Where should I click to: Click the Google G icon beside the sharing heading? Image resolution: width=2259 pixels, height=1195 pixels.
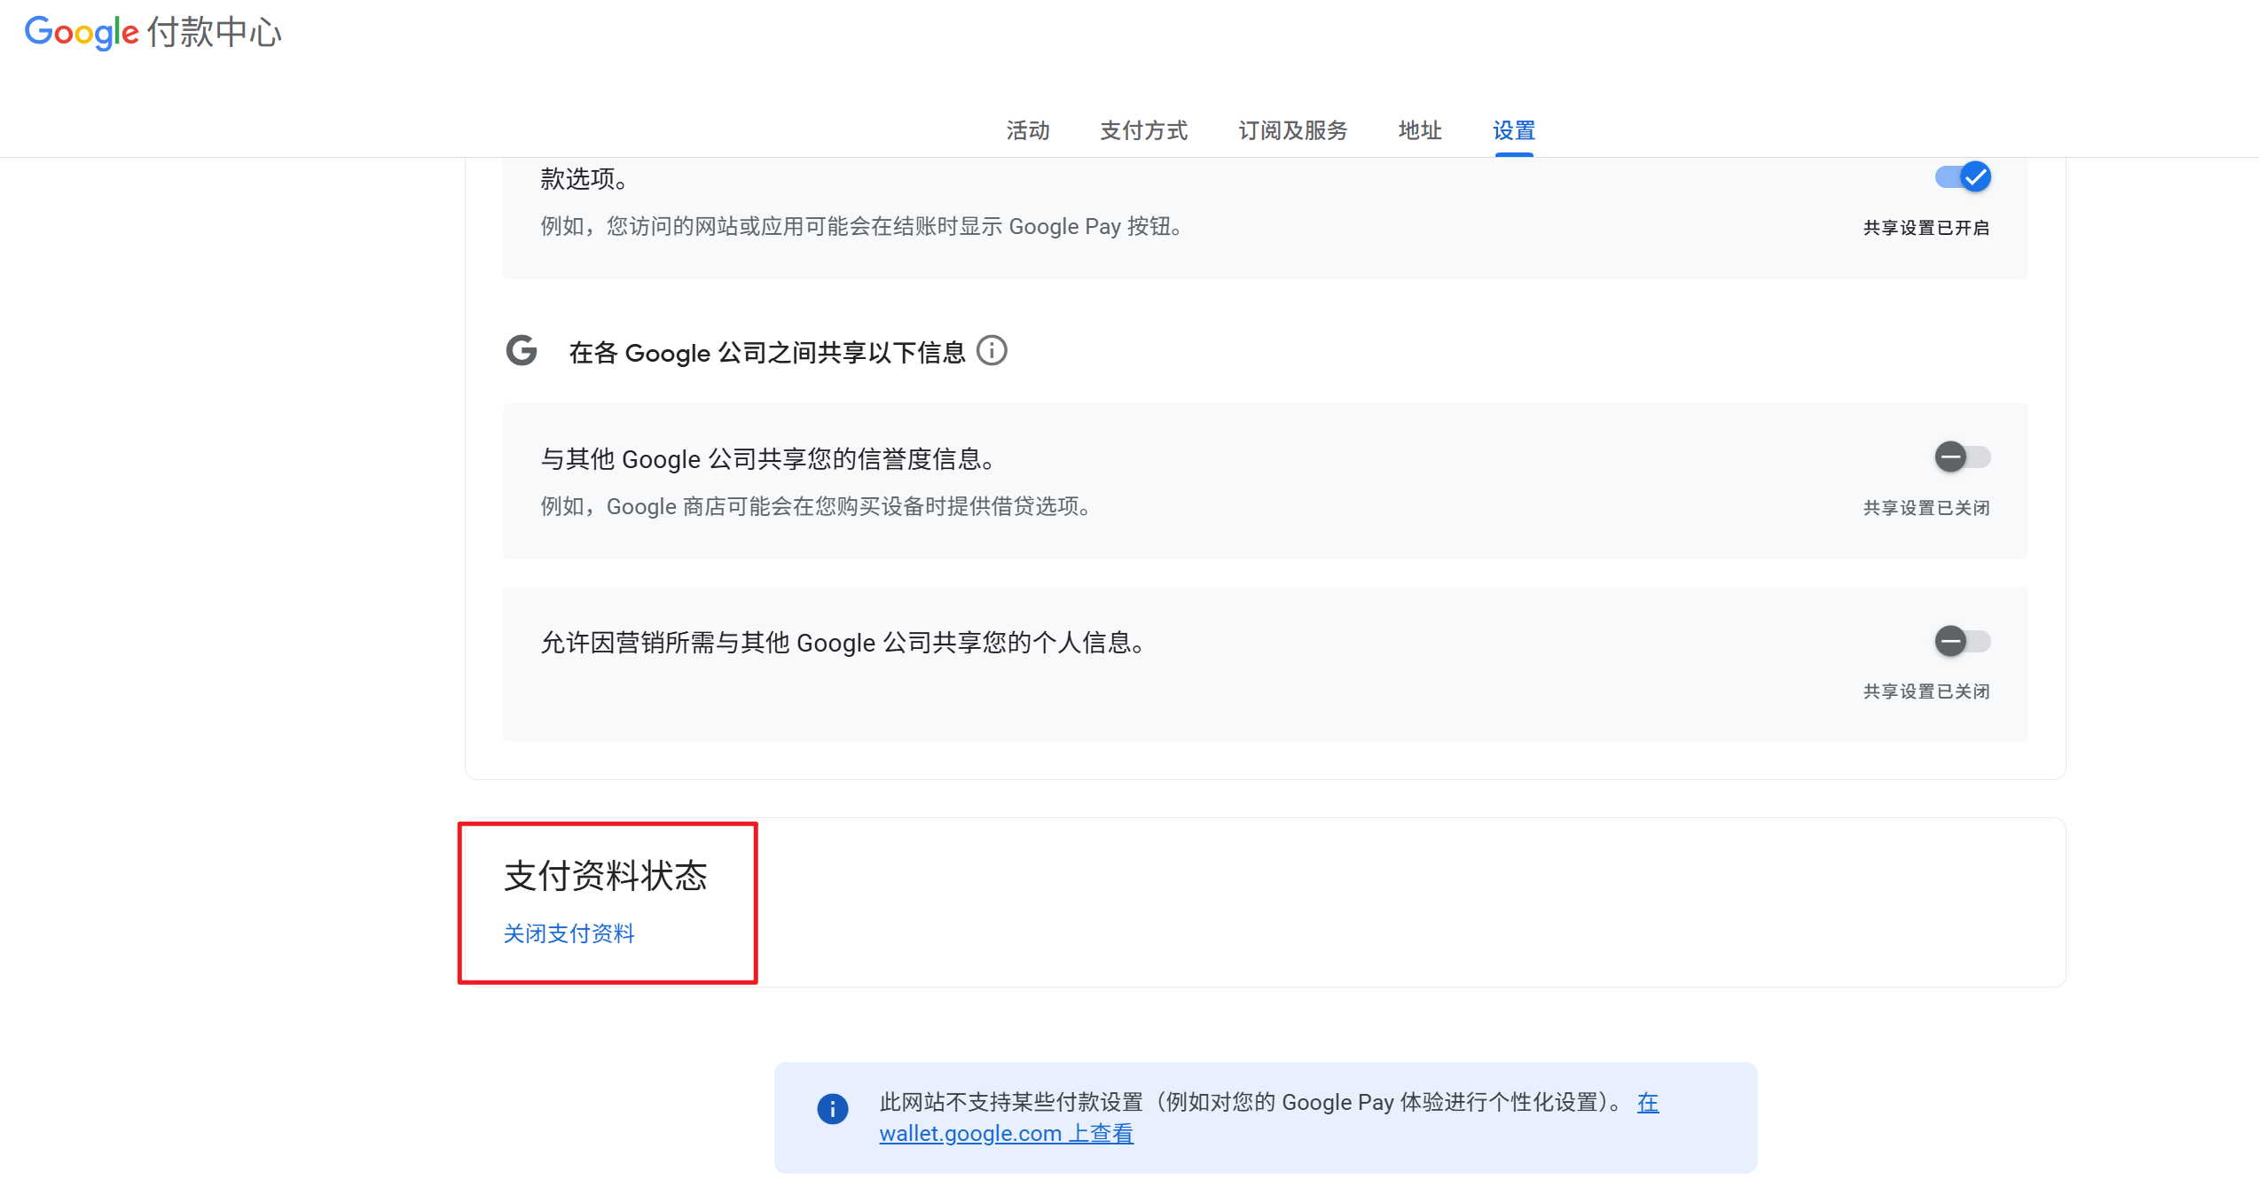[x=522, y=351]
